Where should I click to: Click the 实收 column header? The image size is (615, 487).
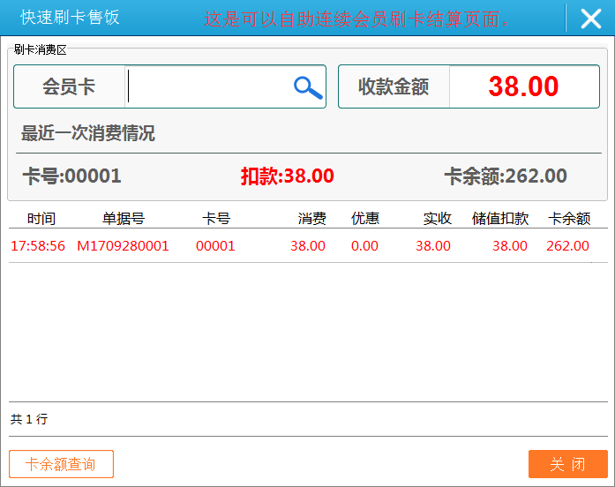pos(437,219)
